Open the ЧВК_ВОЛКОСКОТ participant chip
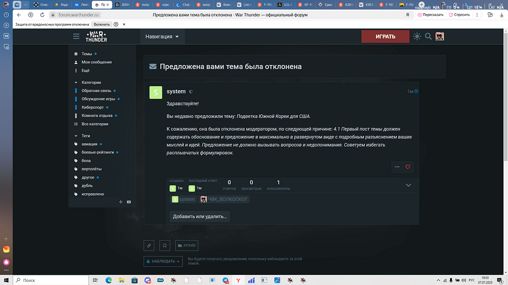508x285 pixels. point(224,199)
